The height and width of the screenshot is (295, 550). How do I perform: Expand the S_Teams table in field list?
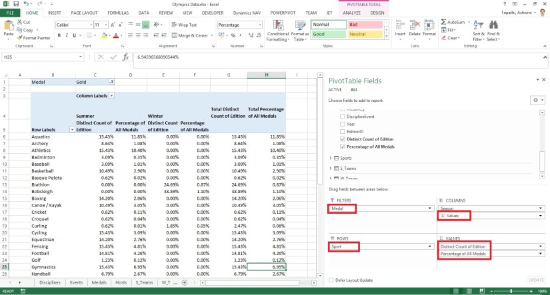(x=331, y=168)
